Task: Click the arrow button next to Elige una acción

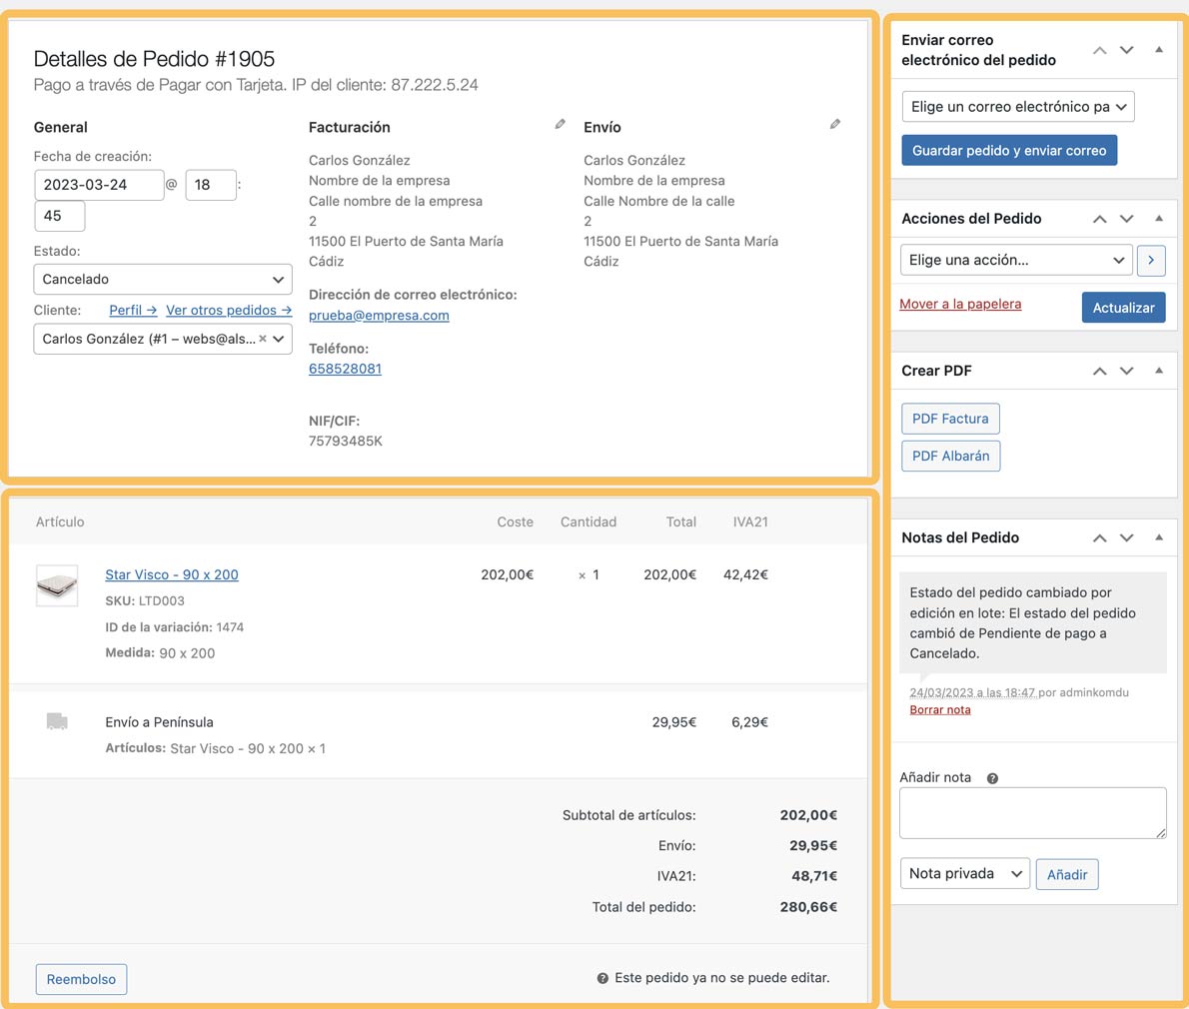Action: coord(1151,260)
